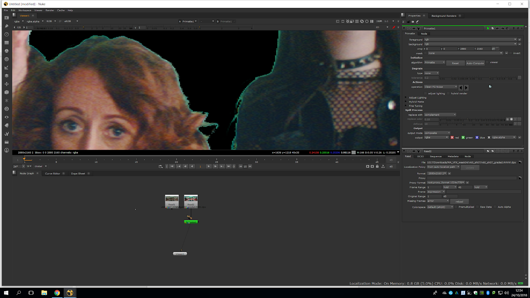Click the Auto-Compute button
530x298 pixels.
pyautogui.click(x=475, y=63)
